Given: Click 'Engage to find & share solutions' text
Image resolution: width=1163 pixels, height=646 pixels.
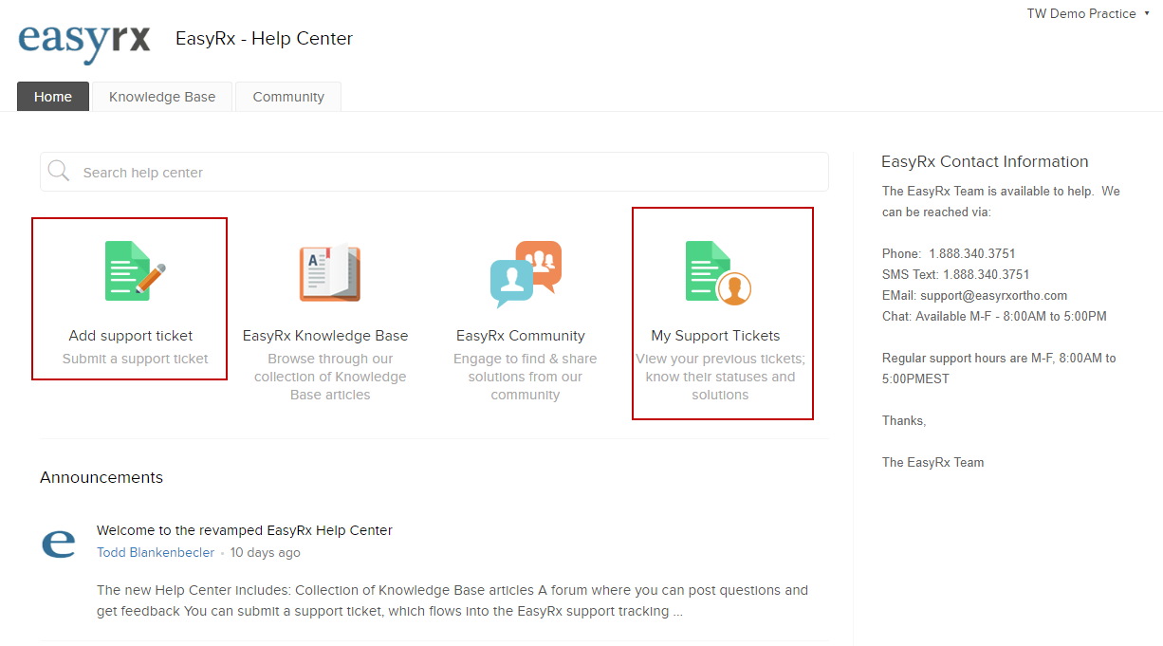Looking at the screenshot, I should 526,377.
